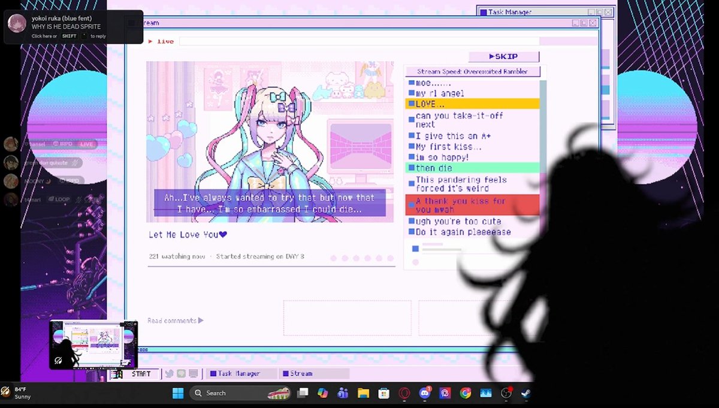Select the 'my rl angel' chat comment
The width and height of the screenshot is (719, 408).
click(x=472, y=93)
